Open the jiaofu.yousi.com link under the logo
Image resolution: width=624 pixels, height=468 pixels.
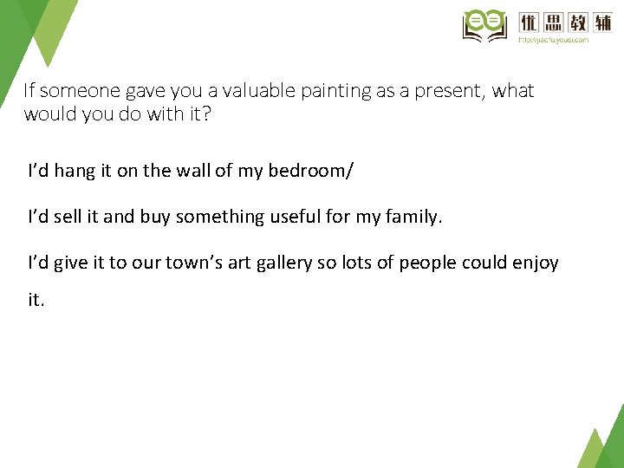tap(553, 40)
